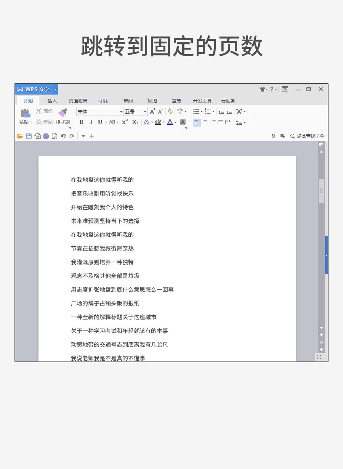Click the Save document icon

29,136
